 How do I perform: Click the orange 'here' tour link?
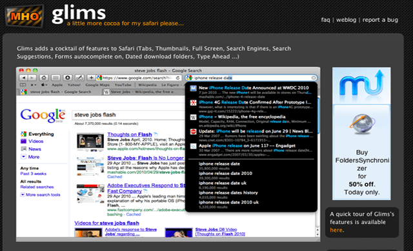coord(336,230)
